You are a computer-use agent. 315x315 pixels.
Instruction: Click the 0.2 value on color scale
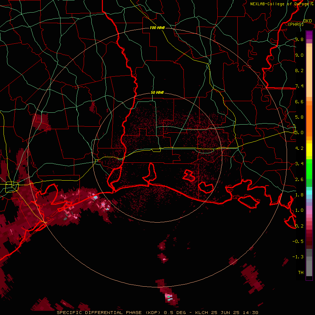click(x=299, y=226)
